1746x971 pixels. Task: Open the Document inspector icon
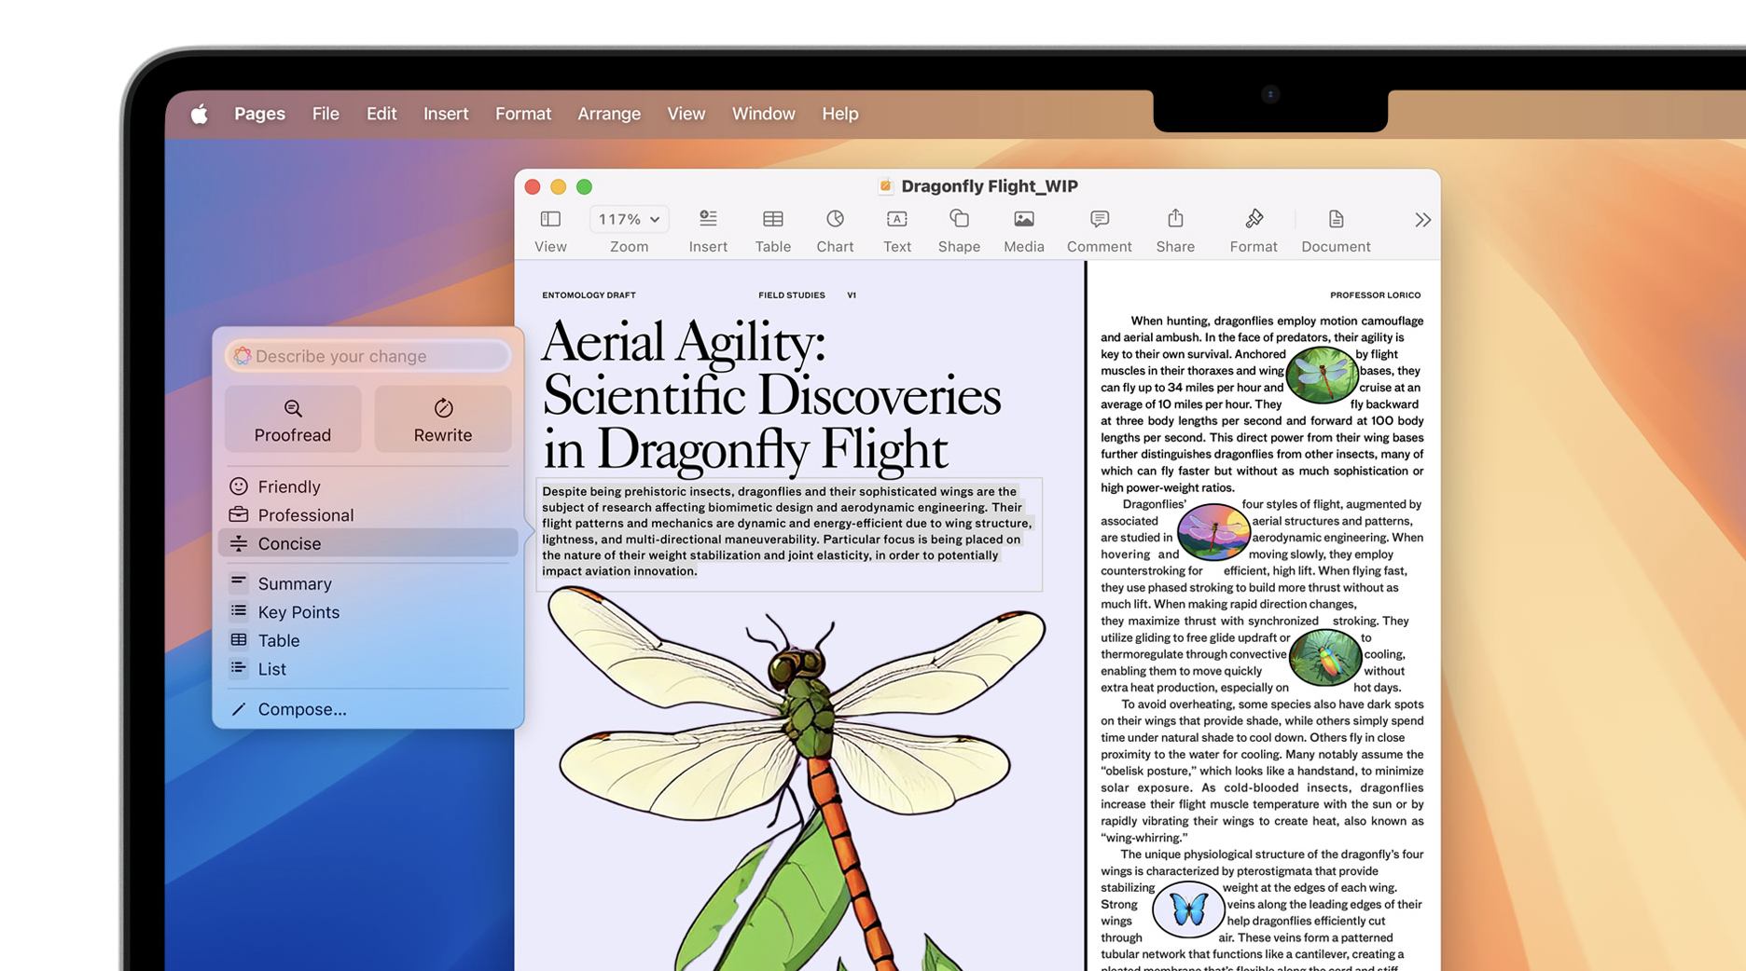[1336, 220]
